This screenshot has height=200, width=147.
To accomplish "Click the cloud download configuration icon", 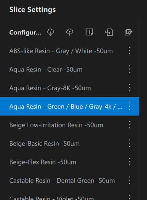I will 50,32.
